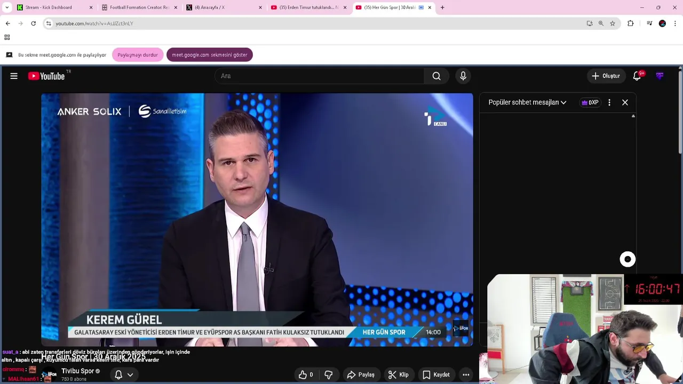Open media control icon in toolbar
Viewport: 683px width, 384px height.
649,23
